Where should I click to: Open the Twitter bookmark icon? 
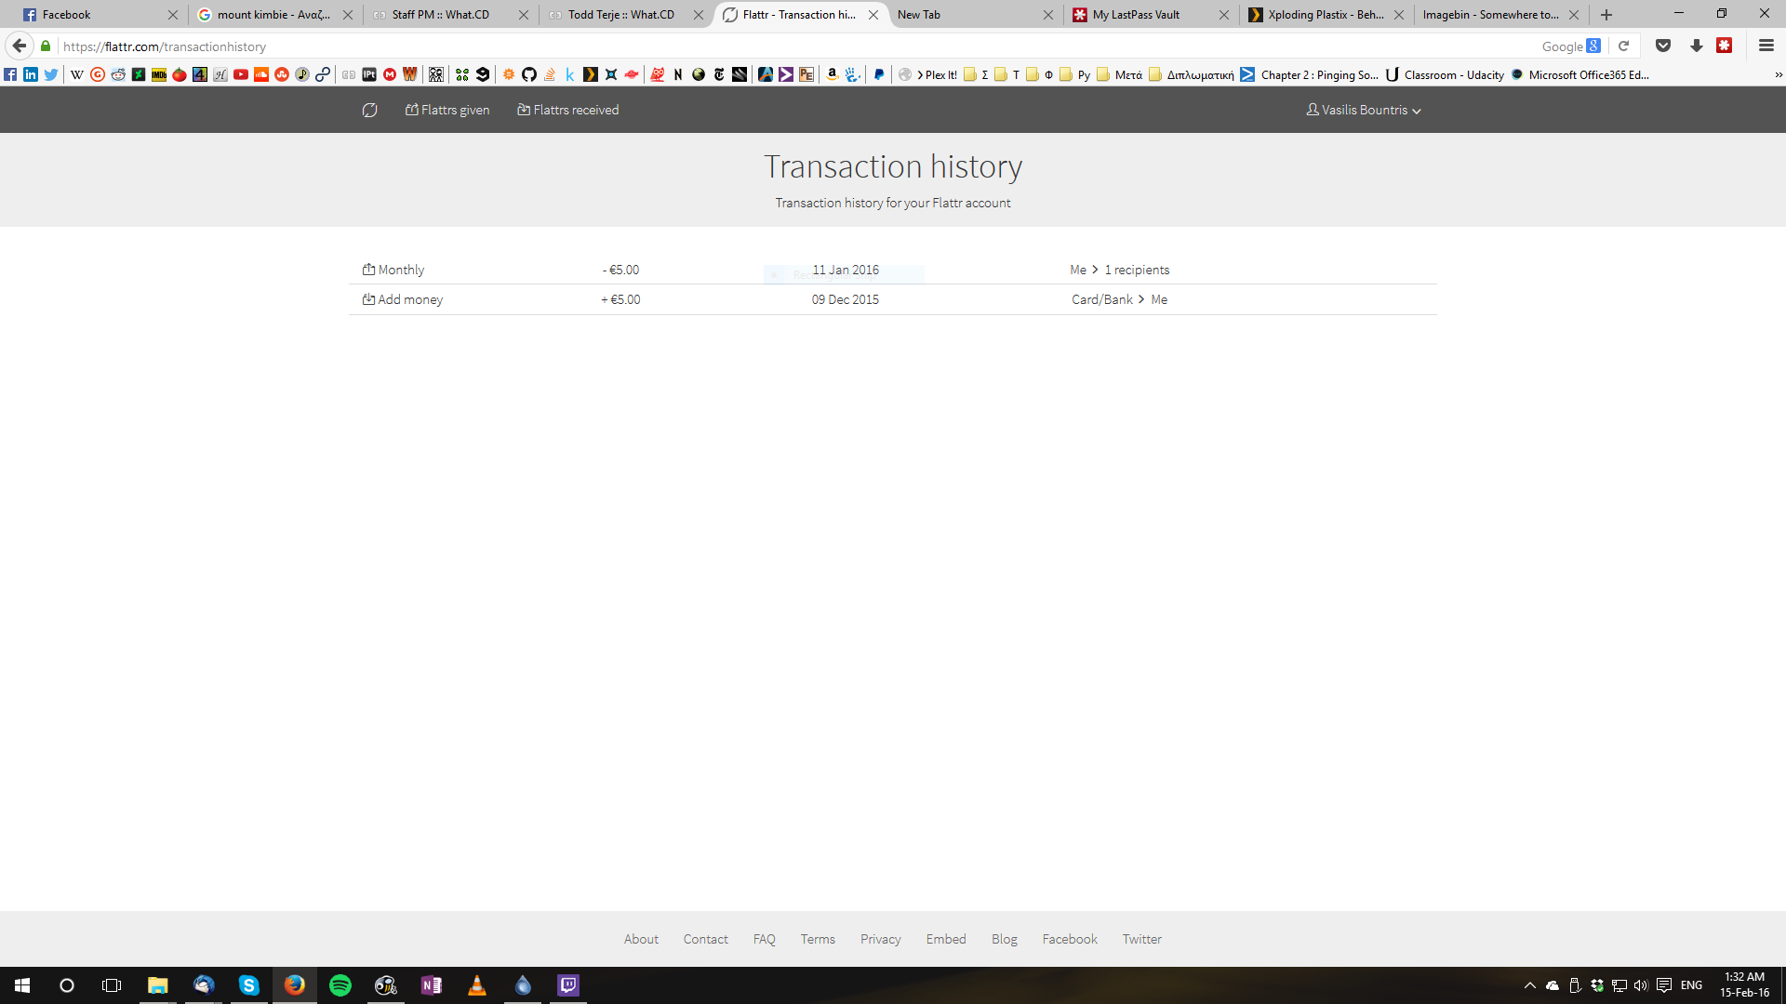coord(51,74)
